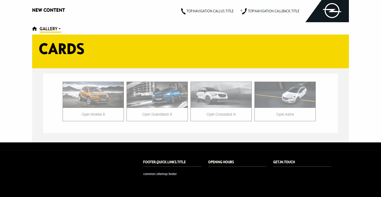Click the Opel Mokka X card caption
This screenshot has height=197, width=381.
[93, 114]
